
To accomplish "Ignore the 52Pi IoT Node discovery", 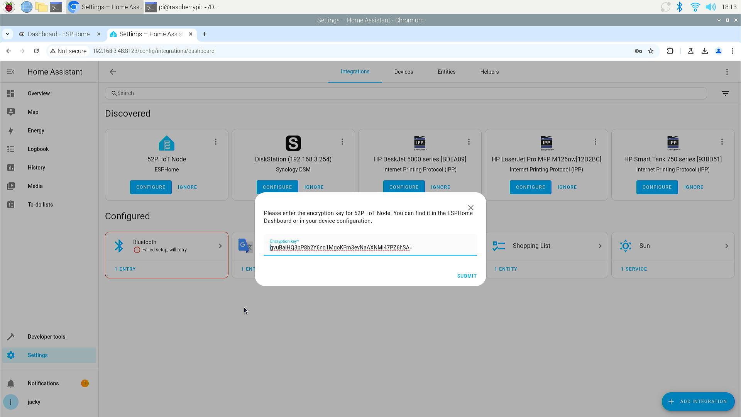I will [x=188, y=187].
